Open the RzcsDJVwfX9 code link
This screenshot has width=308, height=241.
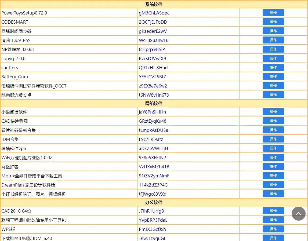(x=152, y=59)
